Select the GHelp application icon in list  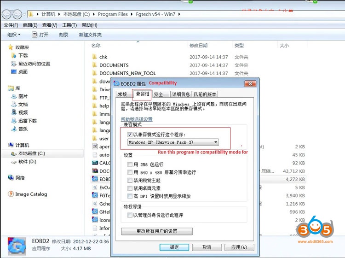pos(95,212)
